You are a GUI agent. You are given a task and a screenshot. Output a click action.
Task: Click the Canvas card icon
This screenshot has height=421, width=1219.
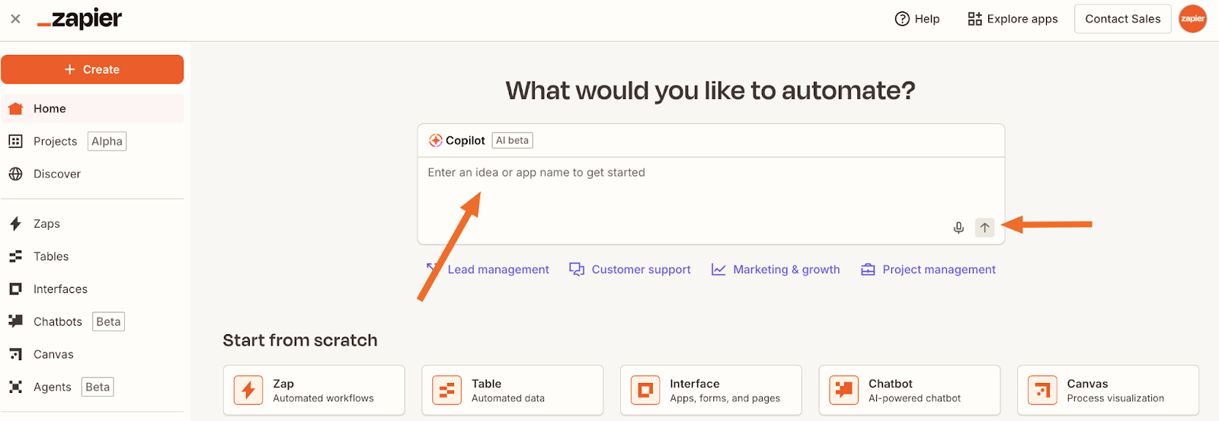click(1043, 391)
